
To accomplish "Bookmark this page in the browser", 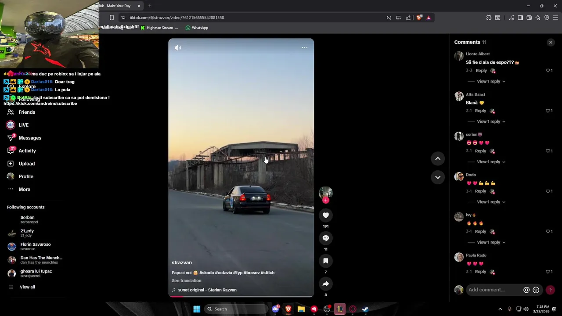I will 112,18.
